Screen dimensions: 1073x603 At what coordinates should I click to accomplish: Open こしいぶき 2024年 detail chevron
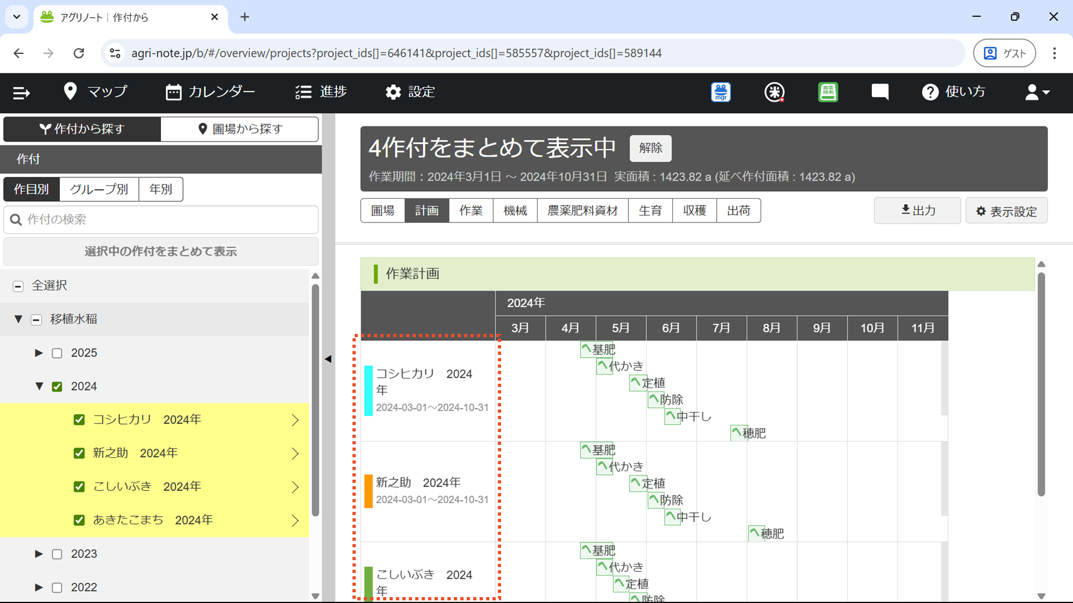295,487
